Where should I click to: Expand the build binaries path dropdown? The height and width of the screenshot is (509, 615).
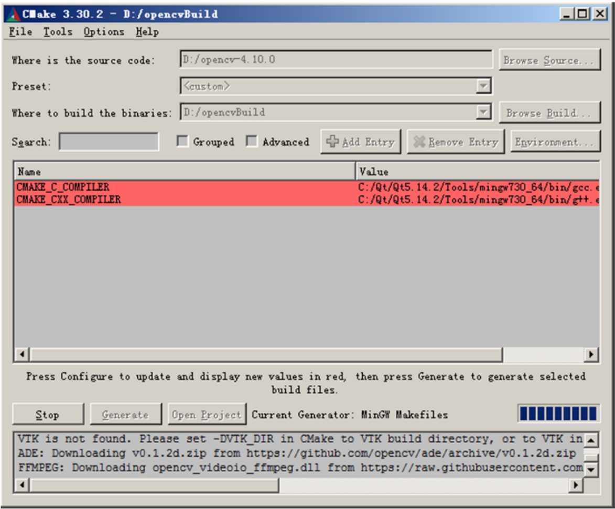(483, 112)
